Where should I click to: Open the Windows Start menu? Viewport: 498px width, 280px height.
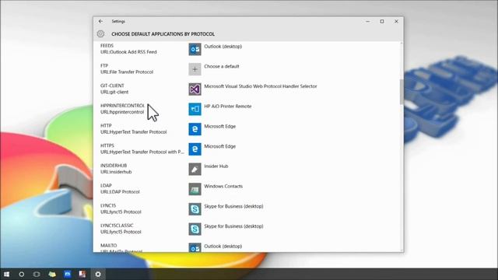pos(6,274)
